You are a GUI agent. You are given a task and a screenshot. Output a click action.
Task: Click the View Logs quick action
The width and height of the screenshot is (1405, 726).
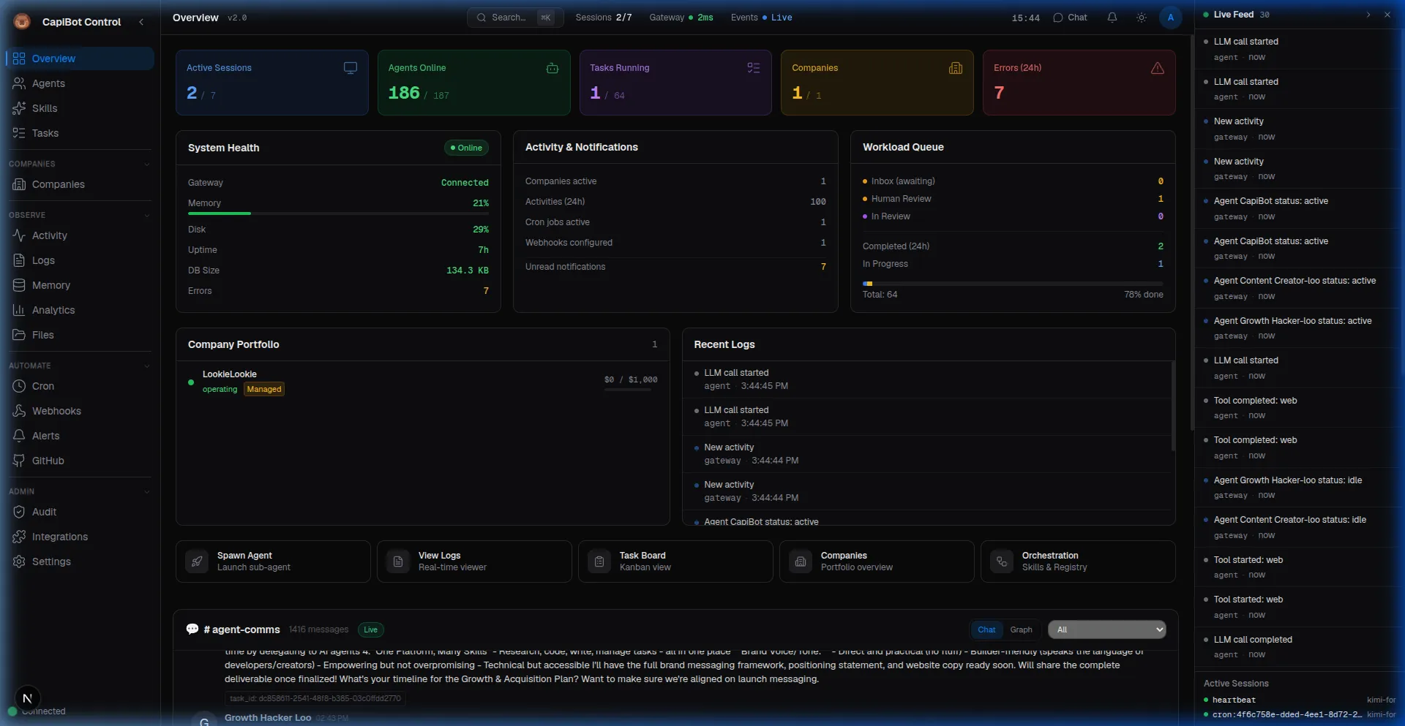click(x=473, y=561)
